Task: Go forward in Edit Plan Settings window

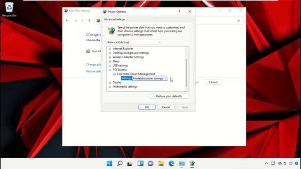Action: [x=75, y=21]
